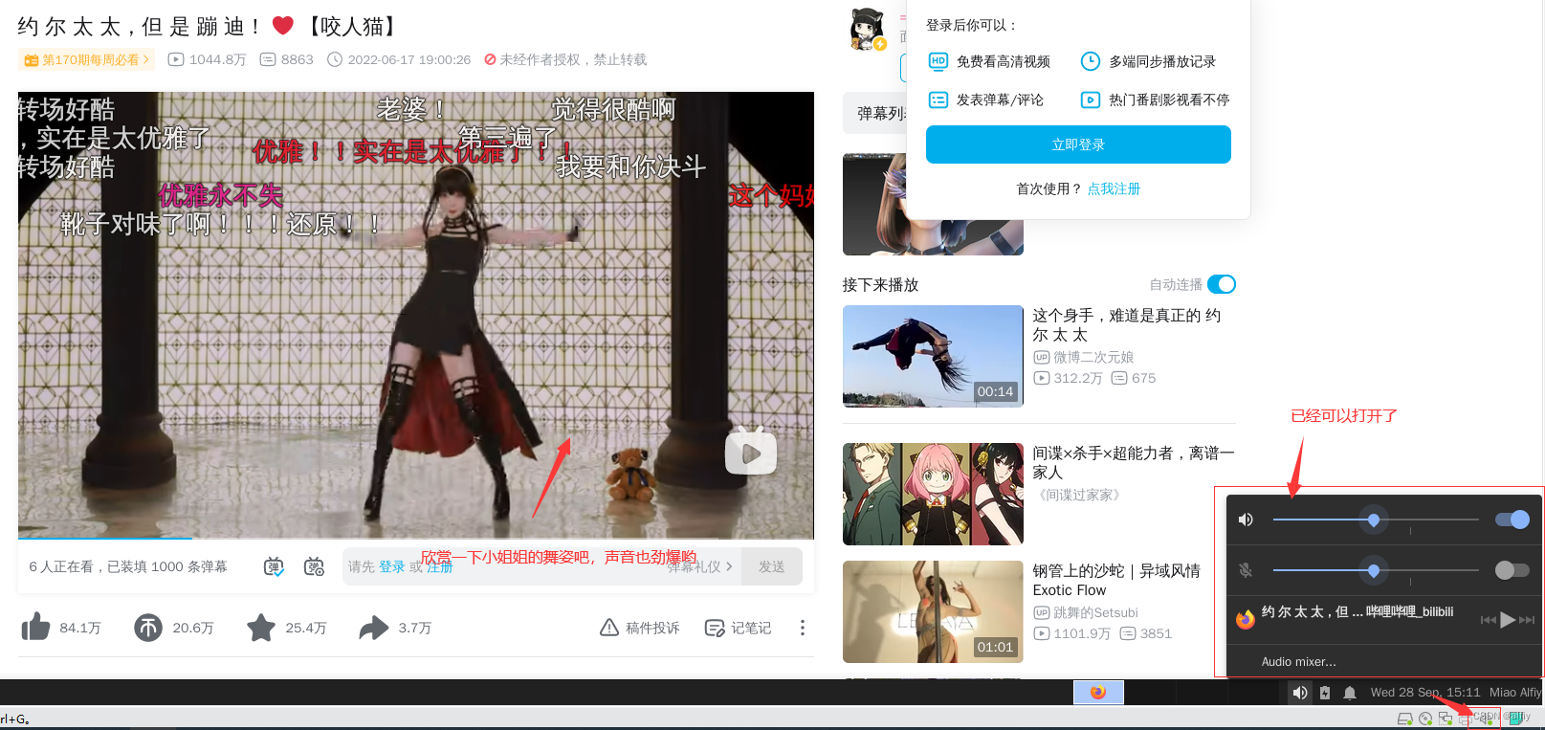The height and width of the screenshot is (730, 1545).
Task: Click the VM hard disk status icon
Action: tap(1404, 719)
